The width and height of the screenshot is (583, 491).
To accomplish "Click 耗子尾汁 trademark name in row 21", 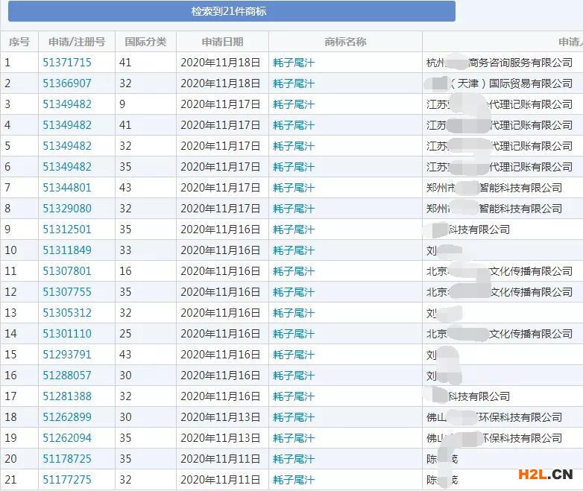I will [294, 480].
